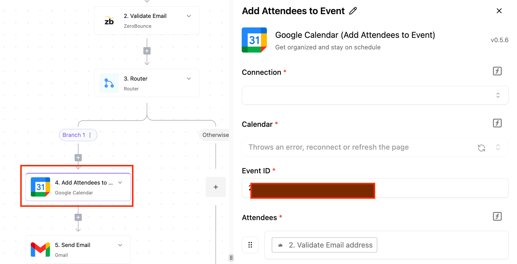517x264 pixels.
Task: Click the Router step icon
Action: [x=109, y=83]
